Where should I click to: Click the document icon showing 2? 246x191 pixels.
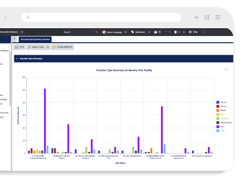click(176, 32)
